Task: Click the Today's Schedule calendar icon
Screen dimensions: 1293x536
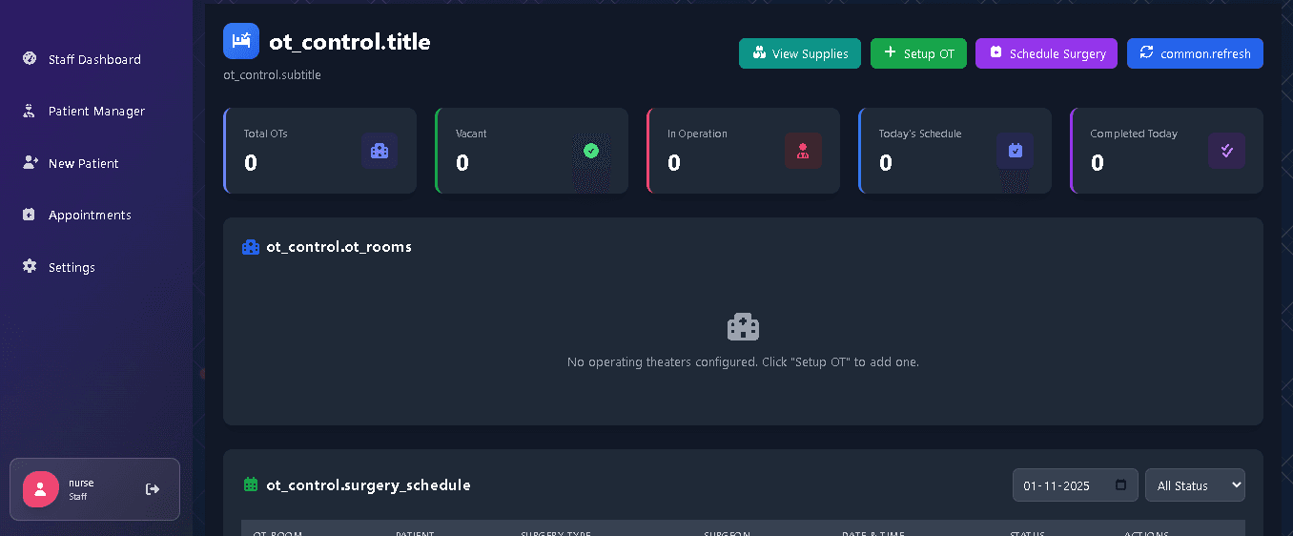Action: pos(1015,151)
